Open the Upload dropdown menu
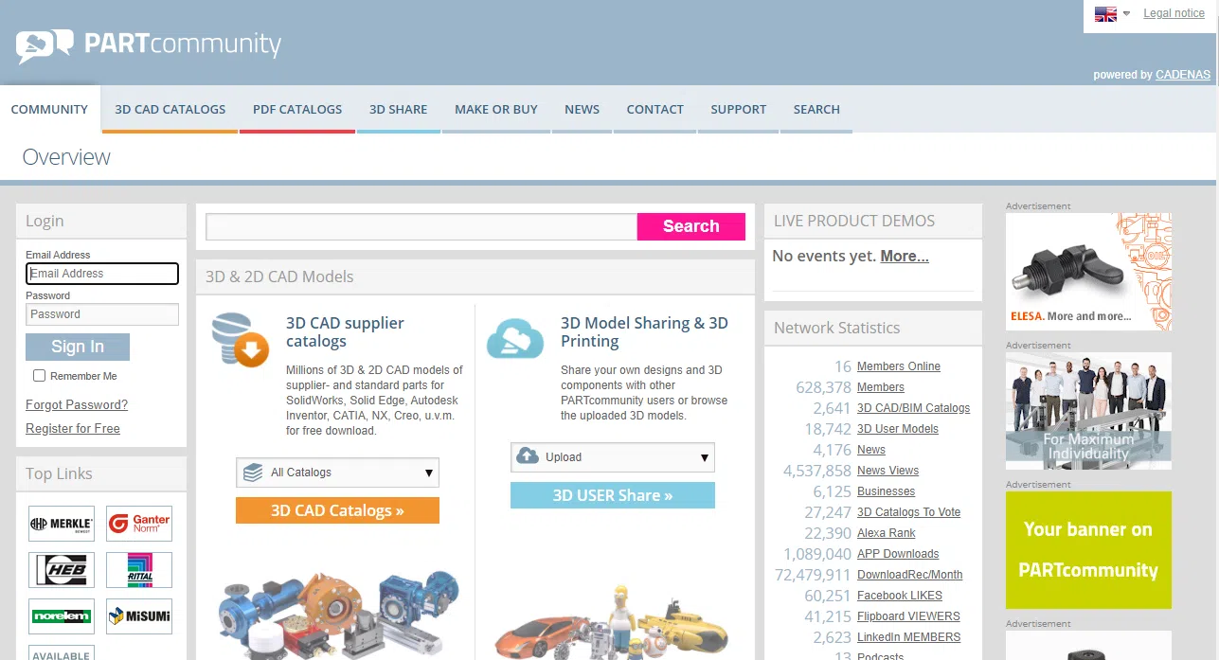 click(x=612, y=456)
